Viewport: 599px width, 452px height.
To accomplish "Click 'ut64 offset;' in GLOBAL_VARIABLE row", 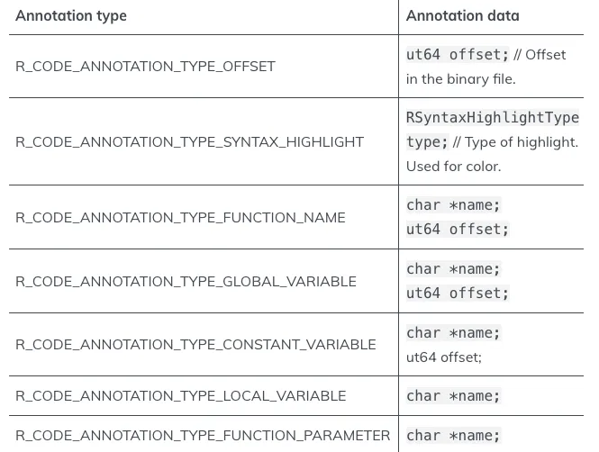I will (x=458, y=294).
